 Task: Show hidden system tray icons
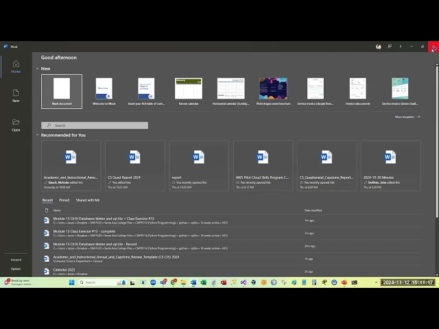[376, 282]
